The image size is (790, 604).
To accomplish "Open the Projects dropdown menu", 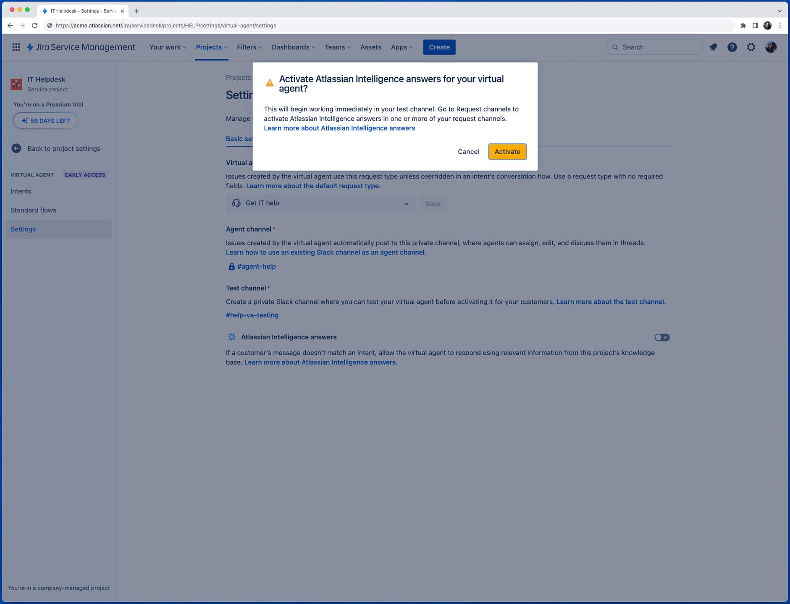I will [211, 47].
